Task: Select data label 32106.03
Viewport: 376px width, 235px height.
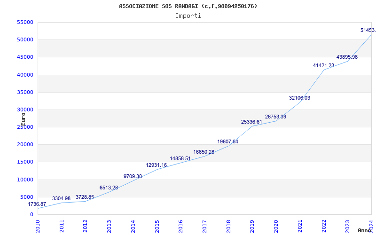Action: 299,98
